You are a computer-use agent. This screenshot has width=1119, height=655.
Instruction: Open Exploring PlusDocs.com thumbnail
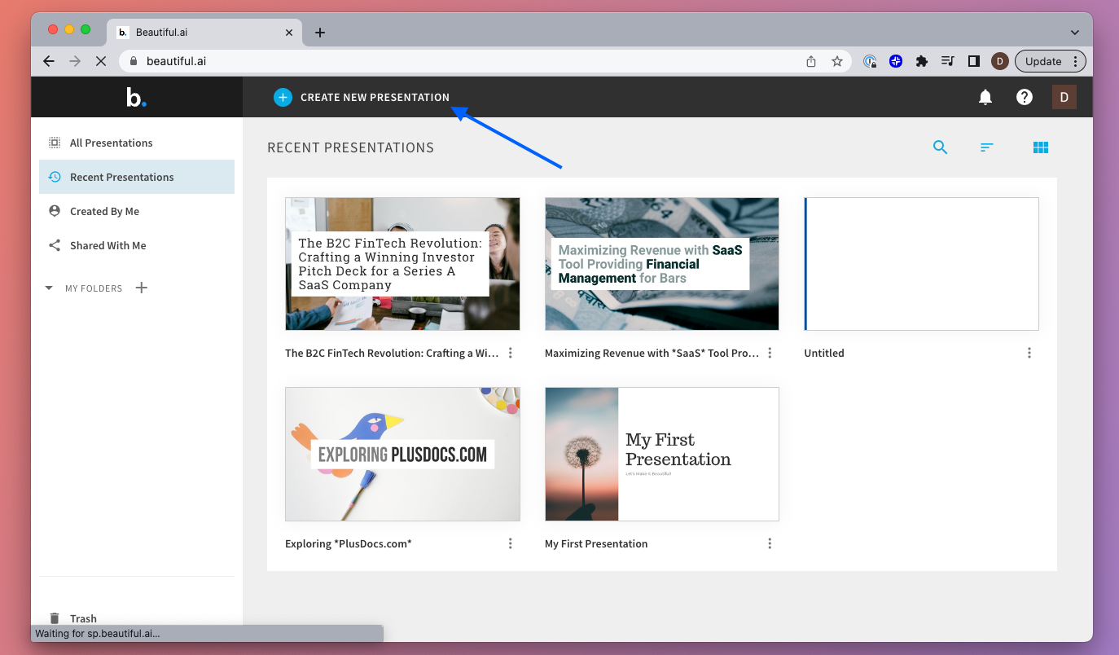point(402,454)
